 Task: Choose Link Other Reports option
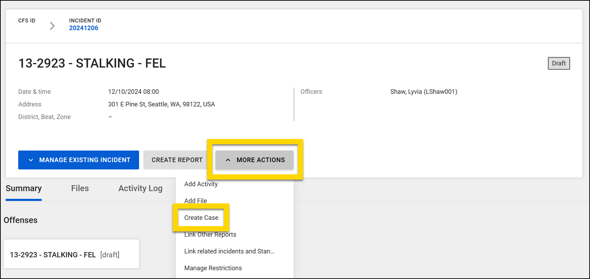pyautogui.click(x=210, y=235)
